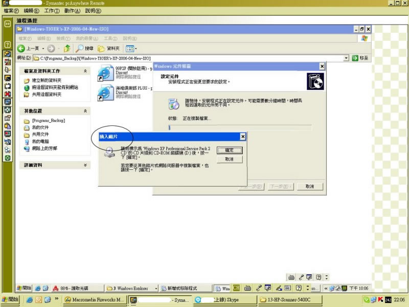Open pcAnywhere help question-mark sidebar icon
This screenshot has height=307, width=409.
tap(8, 45)
